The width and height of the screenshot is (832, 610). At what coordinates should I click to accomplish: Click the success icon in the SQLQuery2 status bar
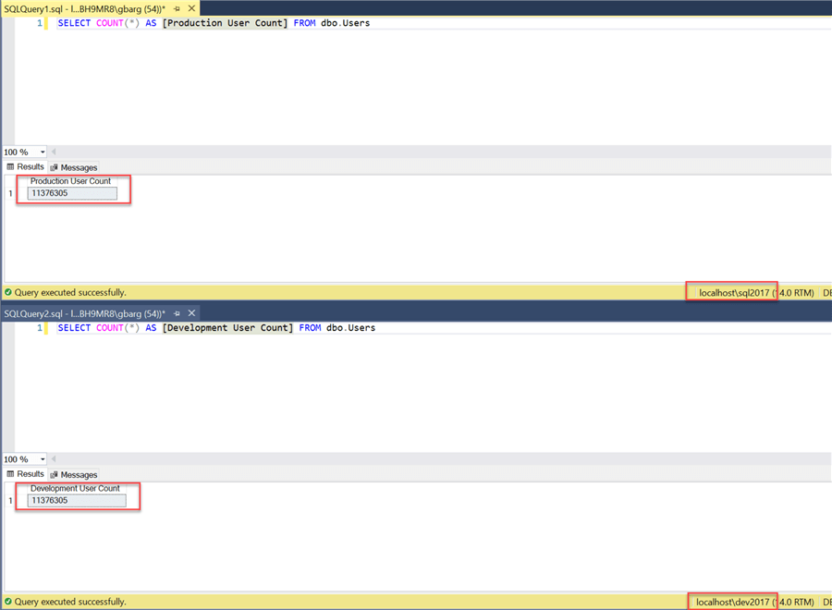8,602
